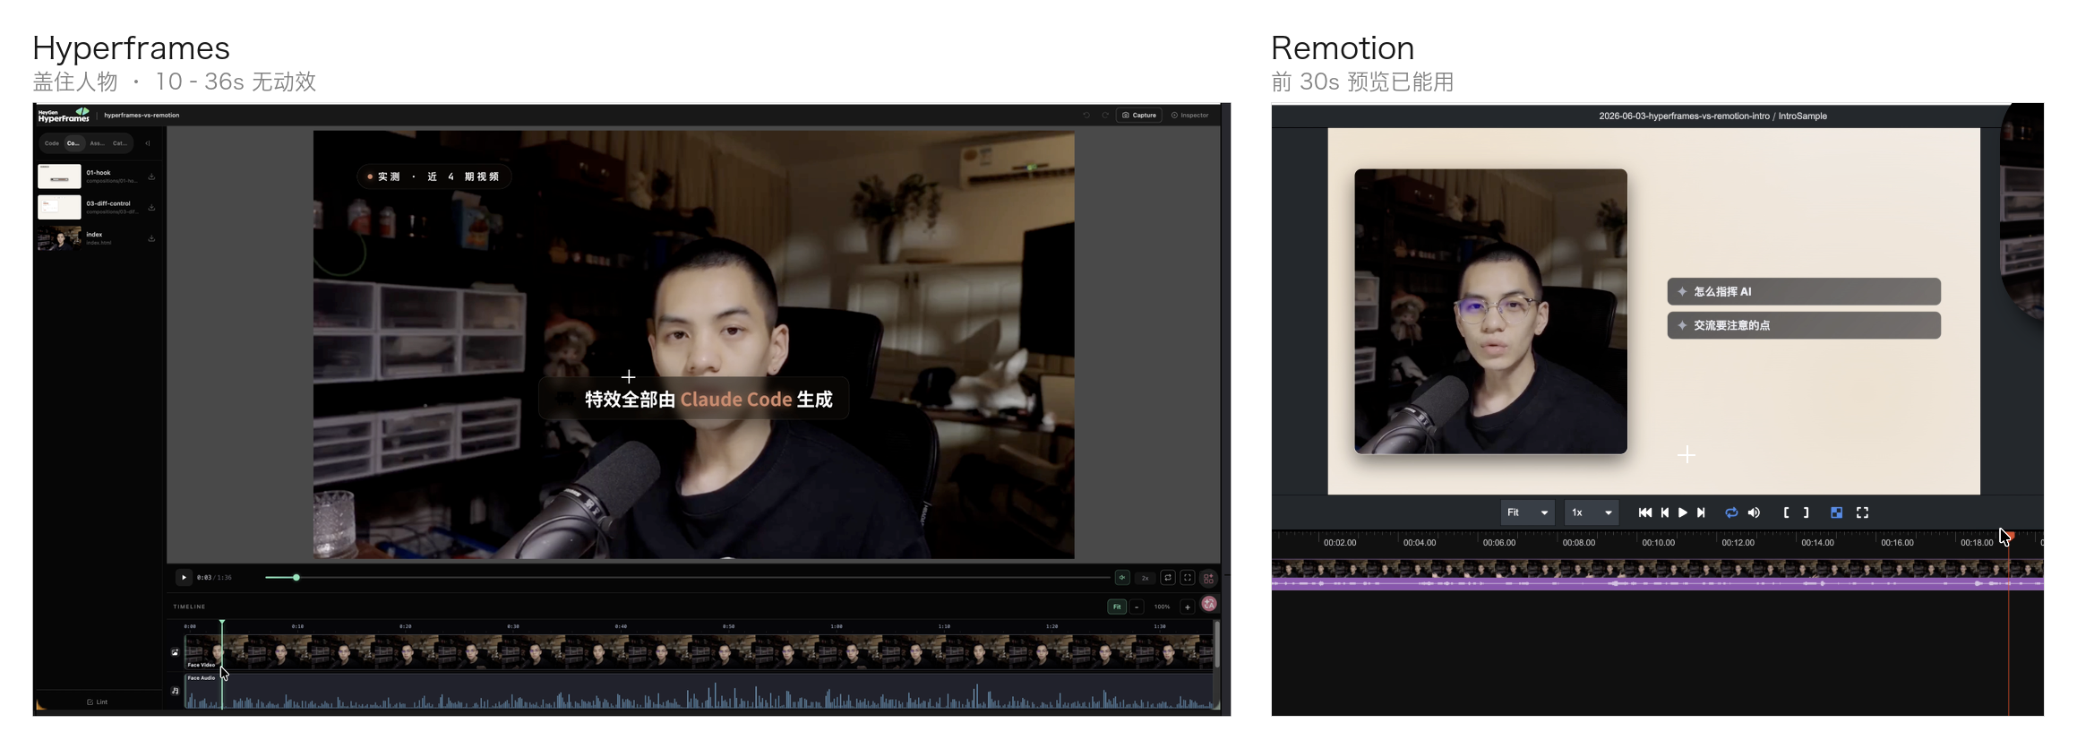Toggle mute on the Hyperframes player
The image size is (2077, 749).
pos(1121,578)
